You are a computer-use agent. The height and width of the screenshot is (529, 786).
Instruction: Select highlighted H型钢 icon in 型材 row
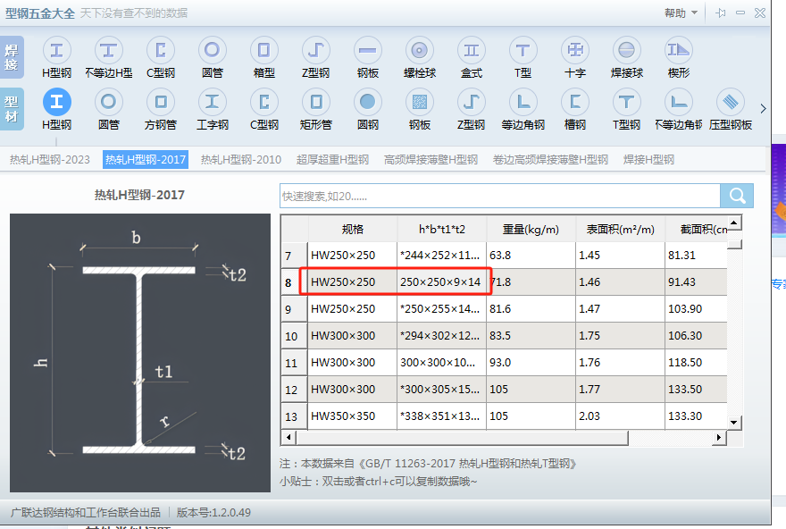[56, 102]
